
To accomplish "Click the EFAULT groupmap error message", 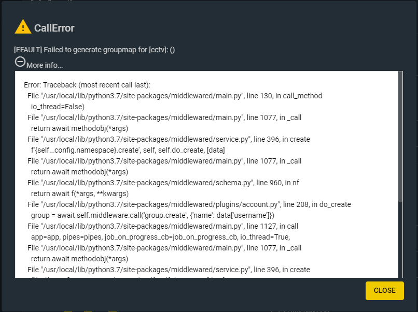I will pyautogui.click(x=94, y=50).
